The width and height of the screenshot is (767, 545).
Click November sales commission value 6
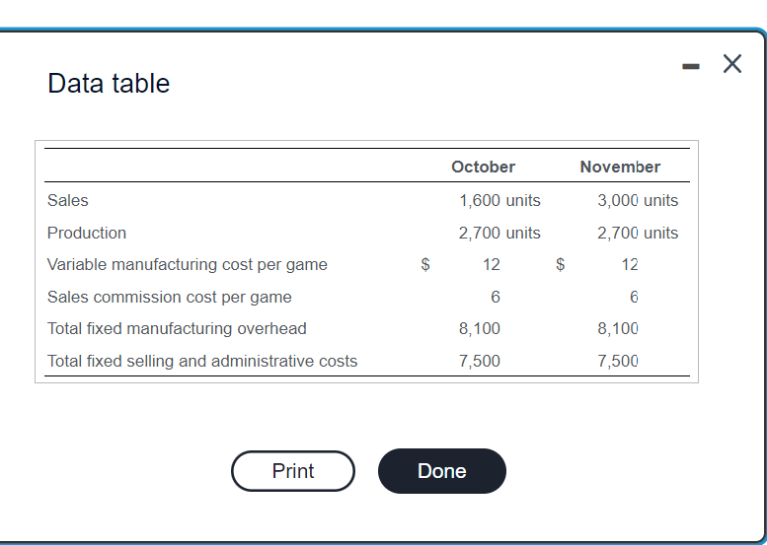pos(634,297)
